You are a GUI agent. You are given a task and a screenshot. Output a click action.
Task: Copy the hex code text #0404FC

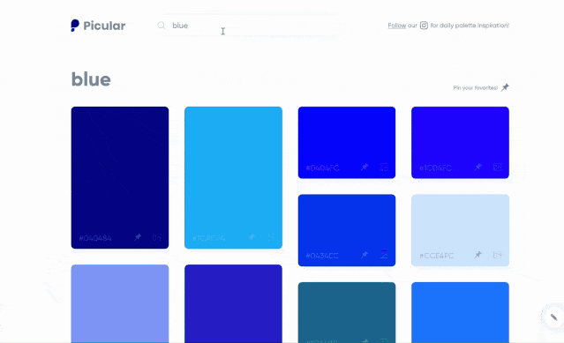[322, 168]
